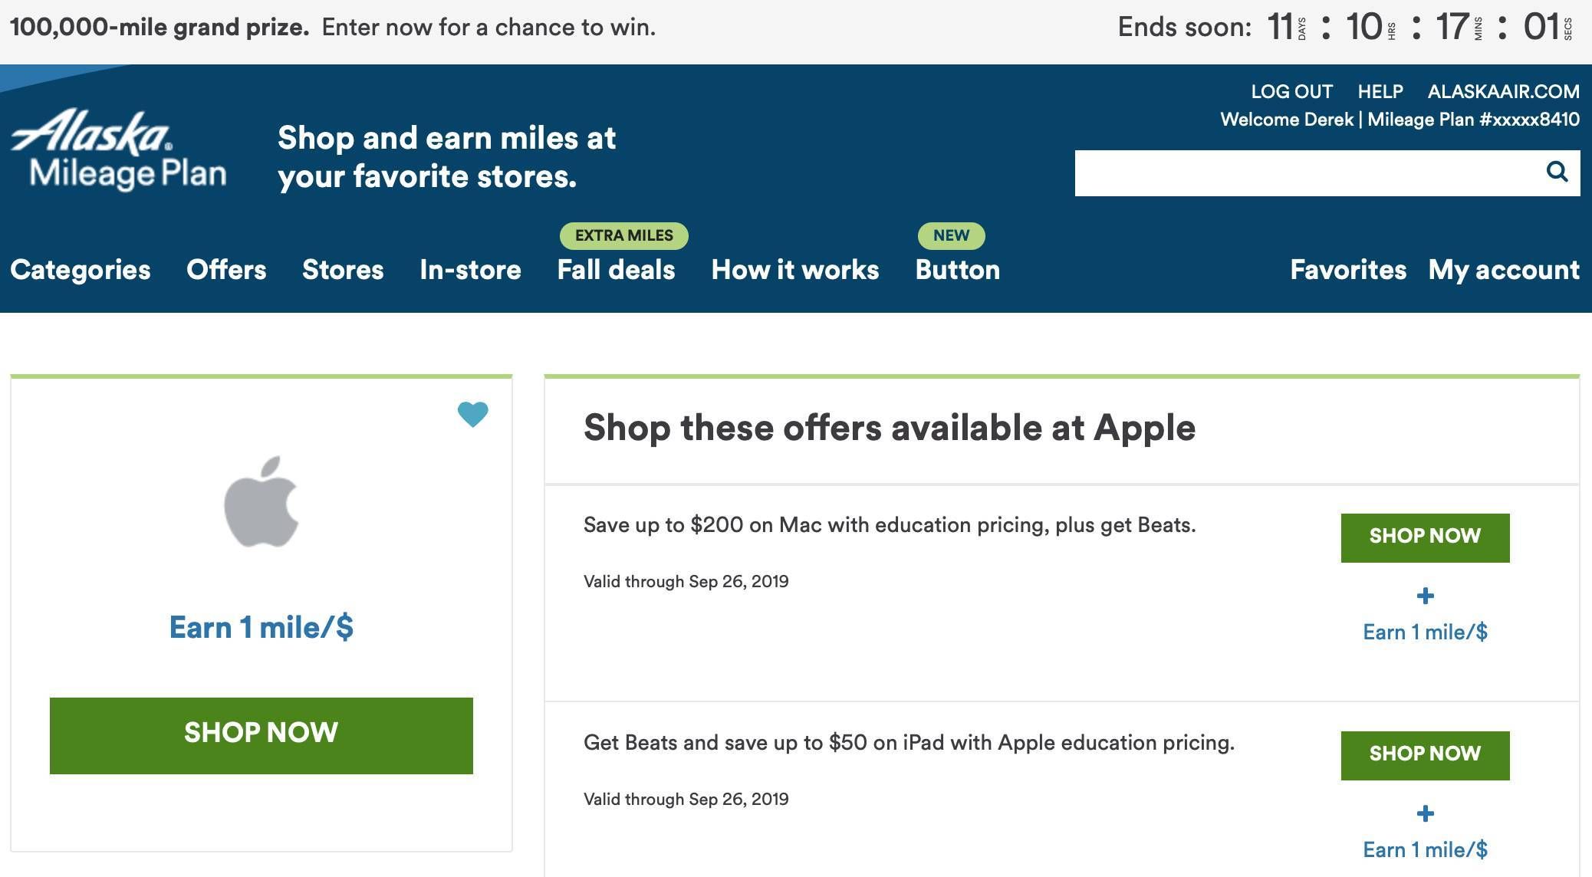Select the new Button menu item
This screenshot has width=1592, height=877.
(958, 270)
